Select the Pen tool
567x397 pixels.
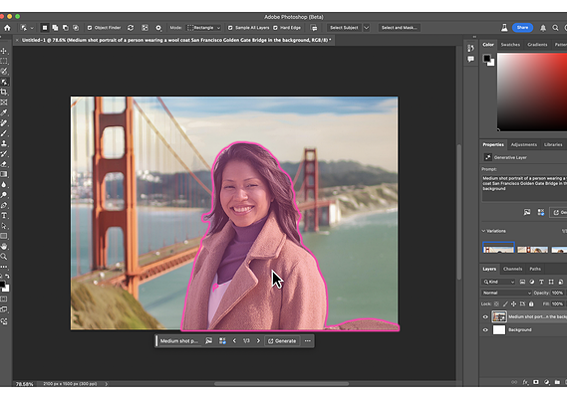pos(4,205)
